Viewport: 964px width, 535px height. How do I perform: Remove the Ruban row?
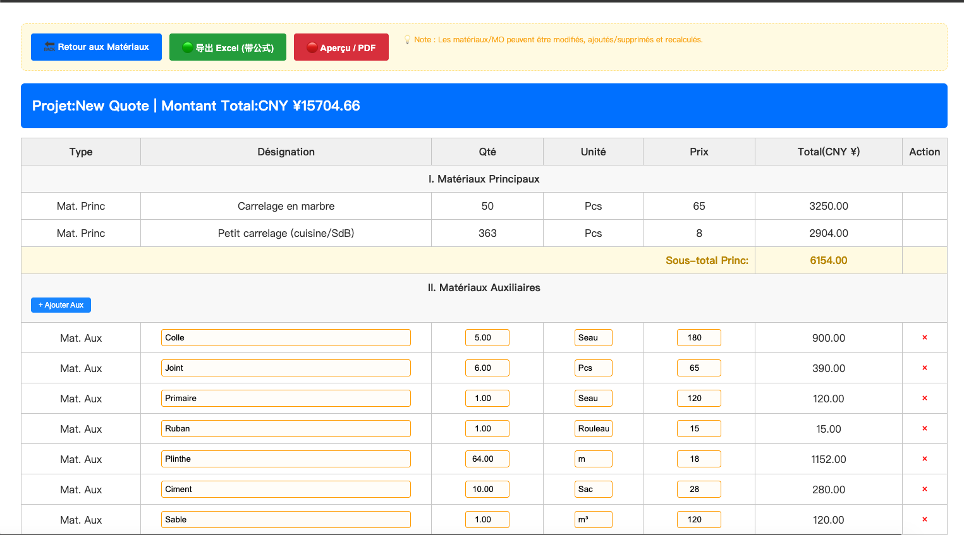[924, 429]
